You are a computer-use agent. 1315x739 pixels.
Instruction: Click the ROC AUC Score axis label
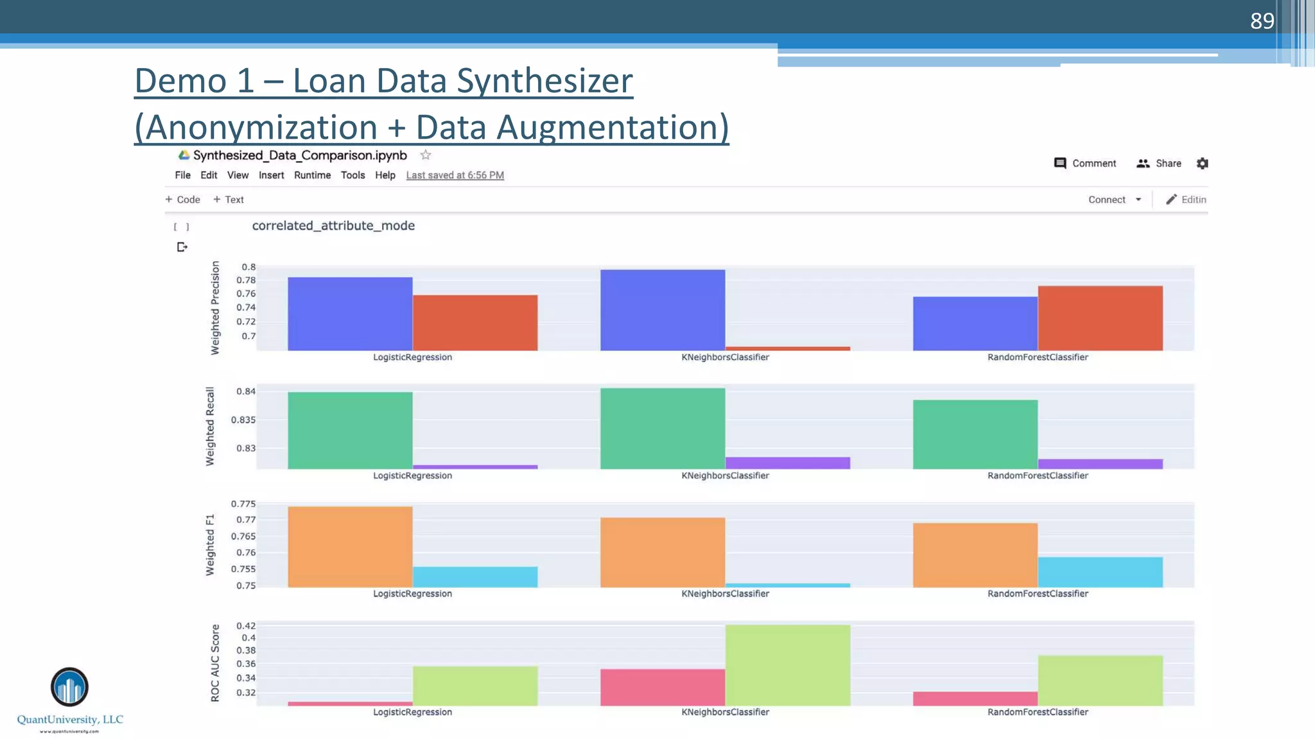(215, 663)
